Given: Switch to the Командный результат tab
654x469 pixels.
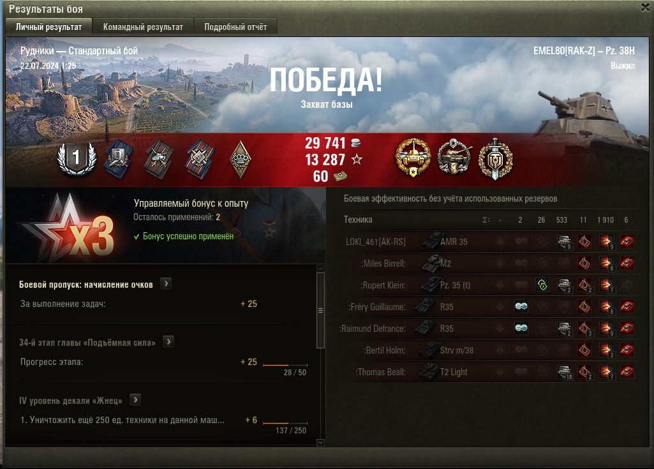Looking at the screenshot, I should click(143, 27).
